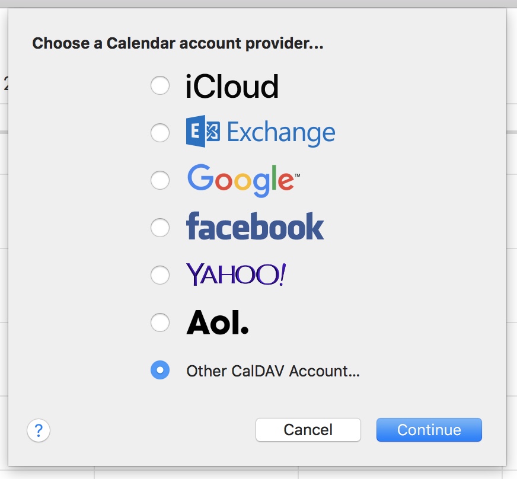Select the Aol radio button
This screenshot has height=479, width=517.
coord(159,322)
